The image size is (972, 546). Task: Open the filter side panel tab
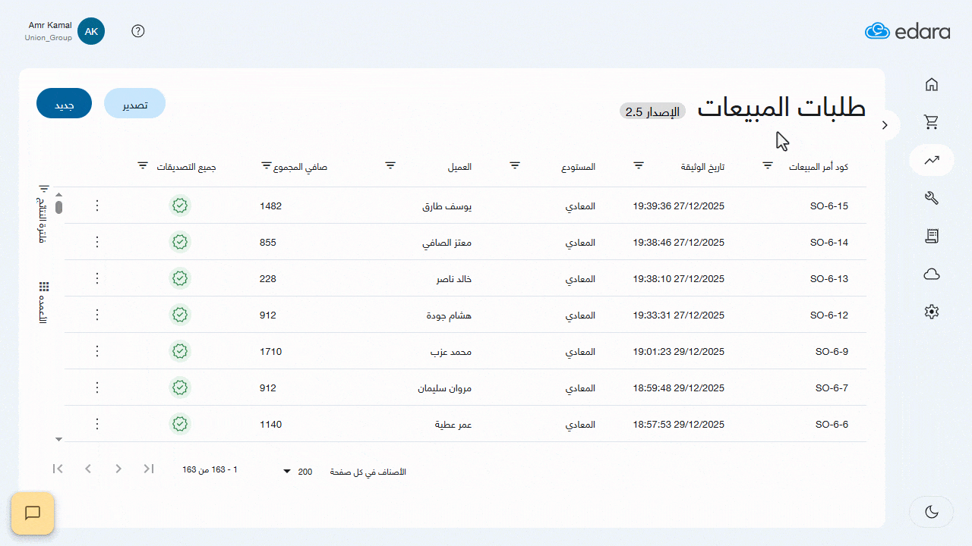pos(44,213)
